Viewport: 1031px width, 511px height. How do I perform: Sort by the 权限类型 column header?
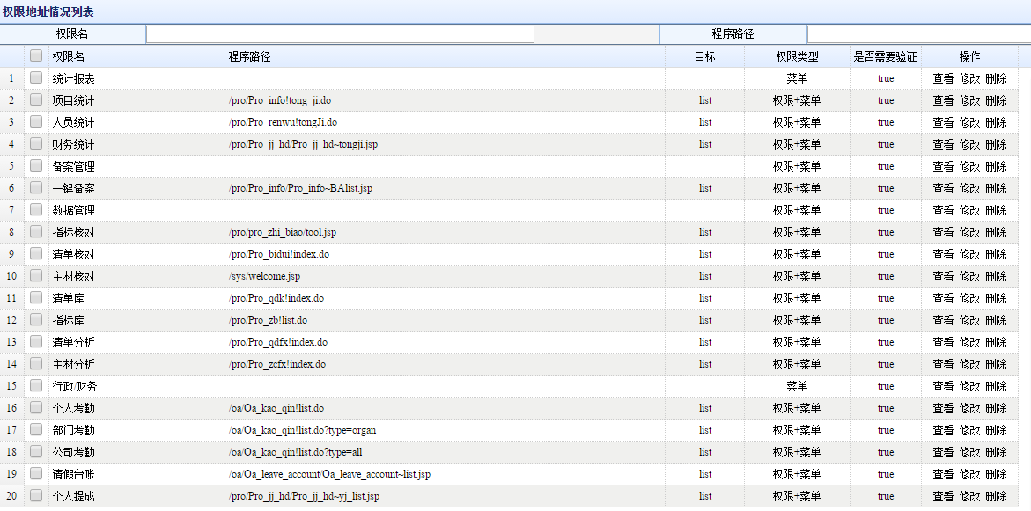[x=797, y=56]
